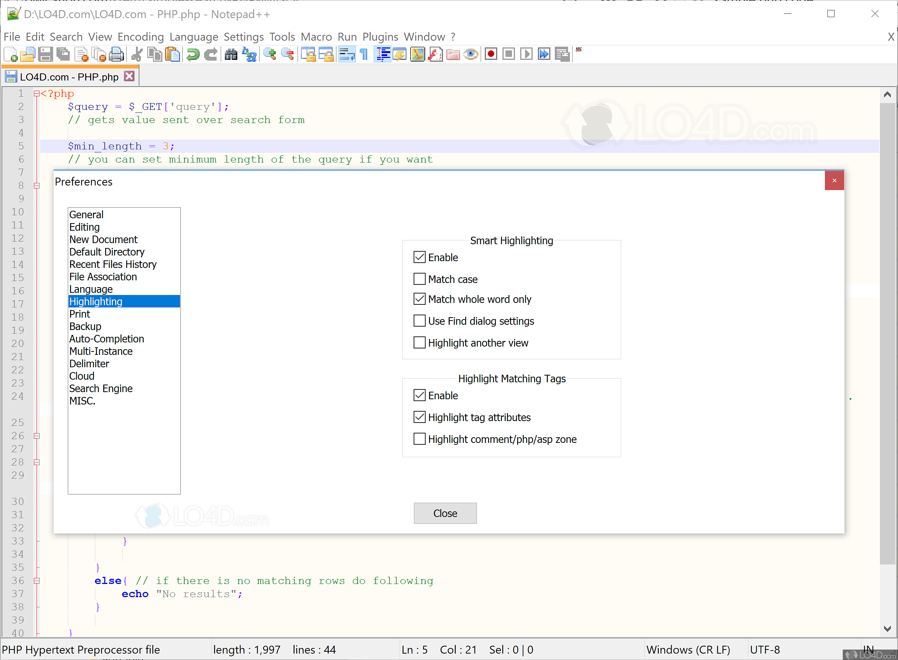Collapse the fold marker at line 1

pyautogui.click(x=37, y=94)
